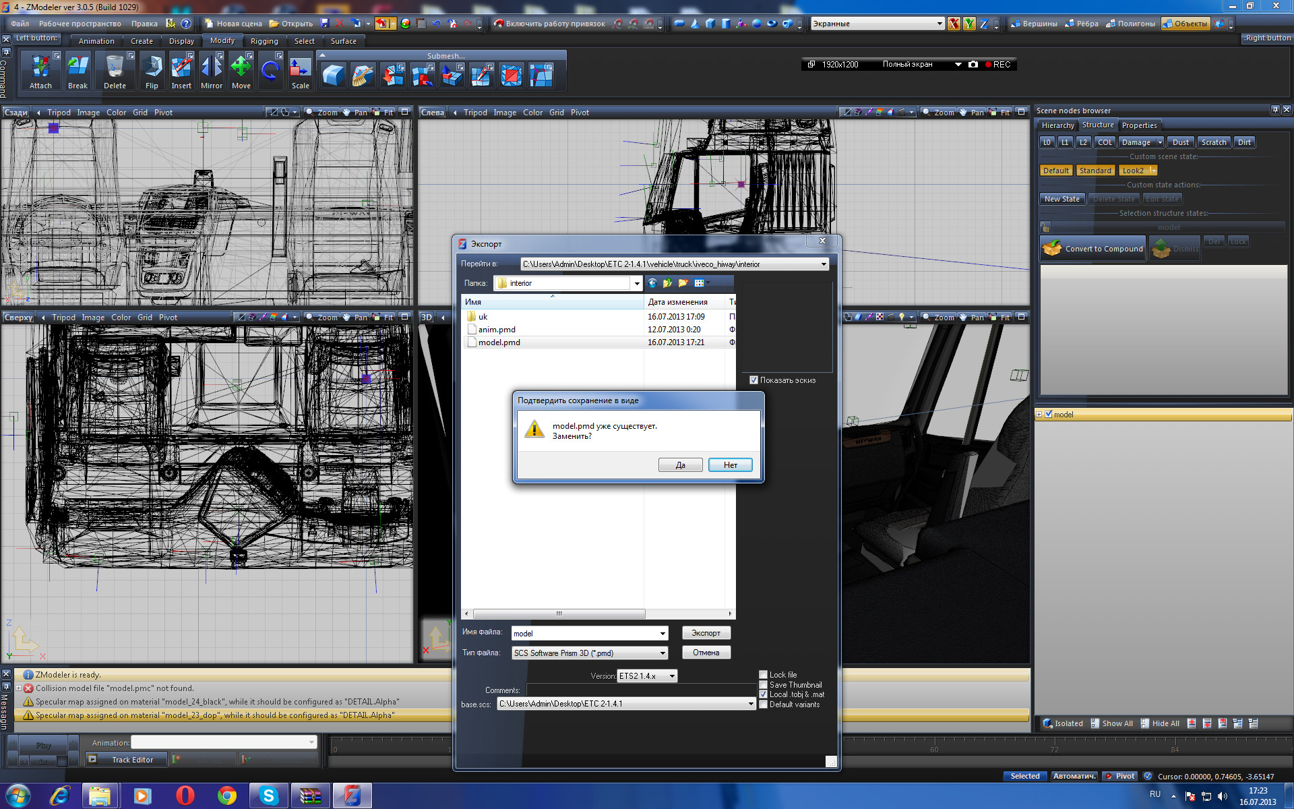The image size is (1294, 809).
Task: Choose the Mirror tool
Action: 211,68
